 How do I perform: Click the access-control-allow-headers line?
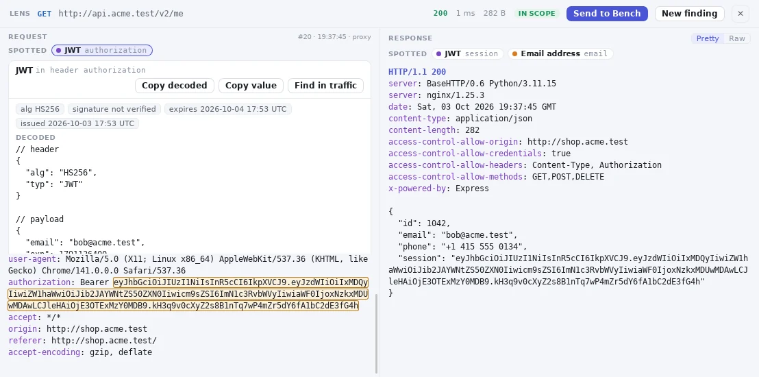coord(525,165)
